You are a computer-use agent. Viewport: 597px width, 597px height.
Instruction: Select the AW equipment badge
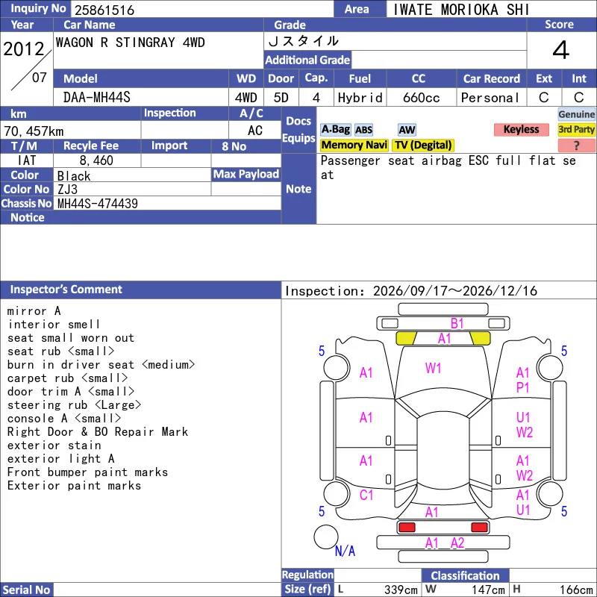pos(407,130)
